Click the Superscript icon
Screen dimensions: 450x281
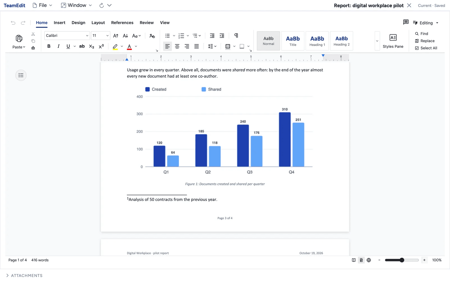(101, 46)
